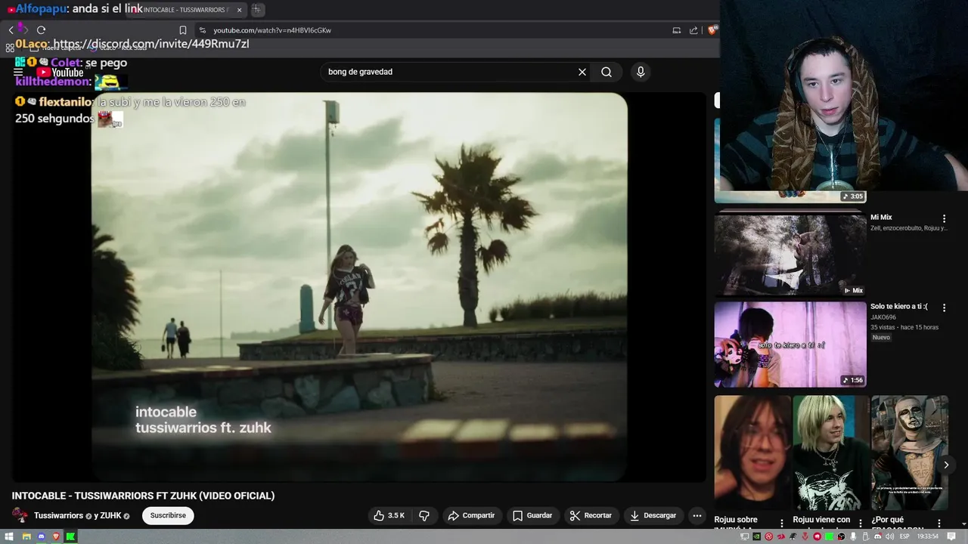
Task: Click the Recortar clip button
Action: 591,515
